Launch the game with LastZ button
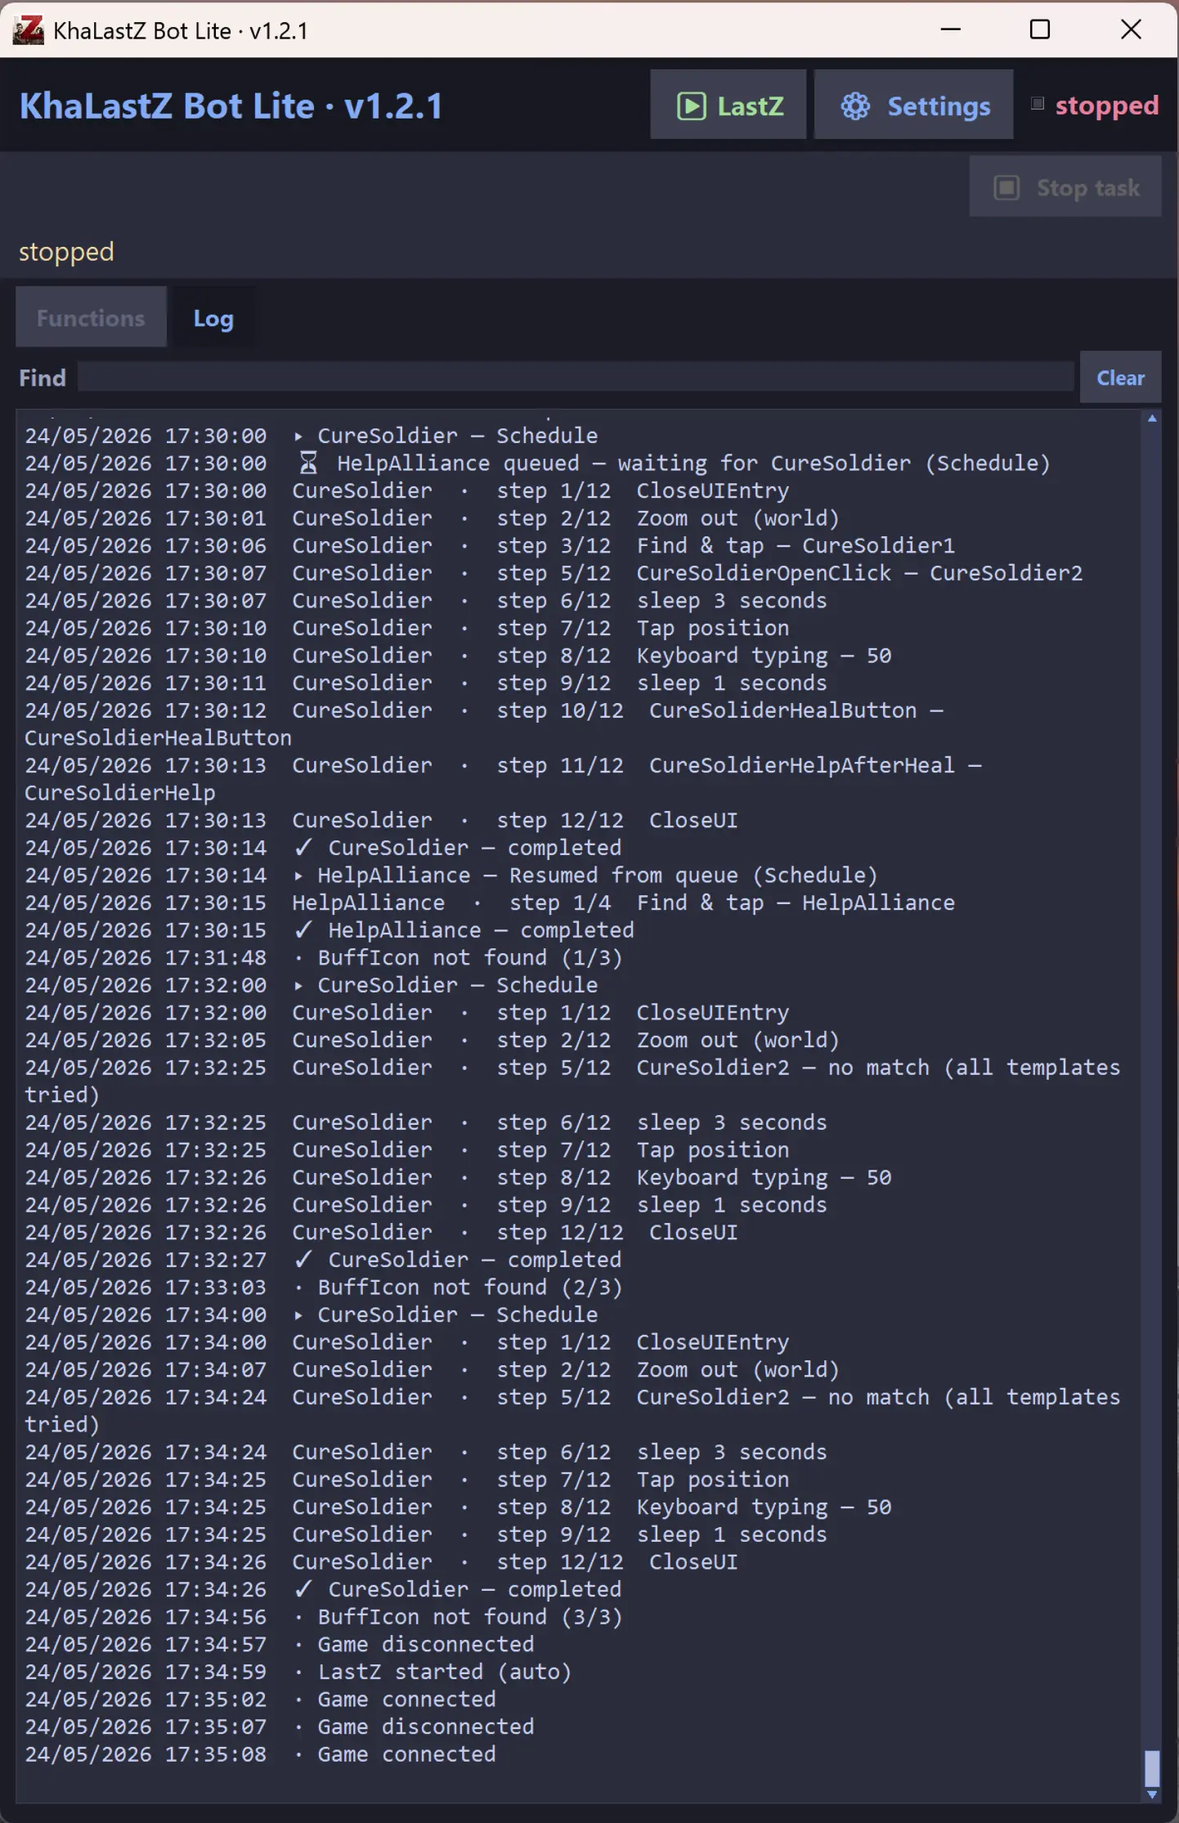Screen dimensions: 1179x1823 point(728,105)
